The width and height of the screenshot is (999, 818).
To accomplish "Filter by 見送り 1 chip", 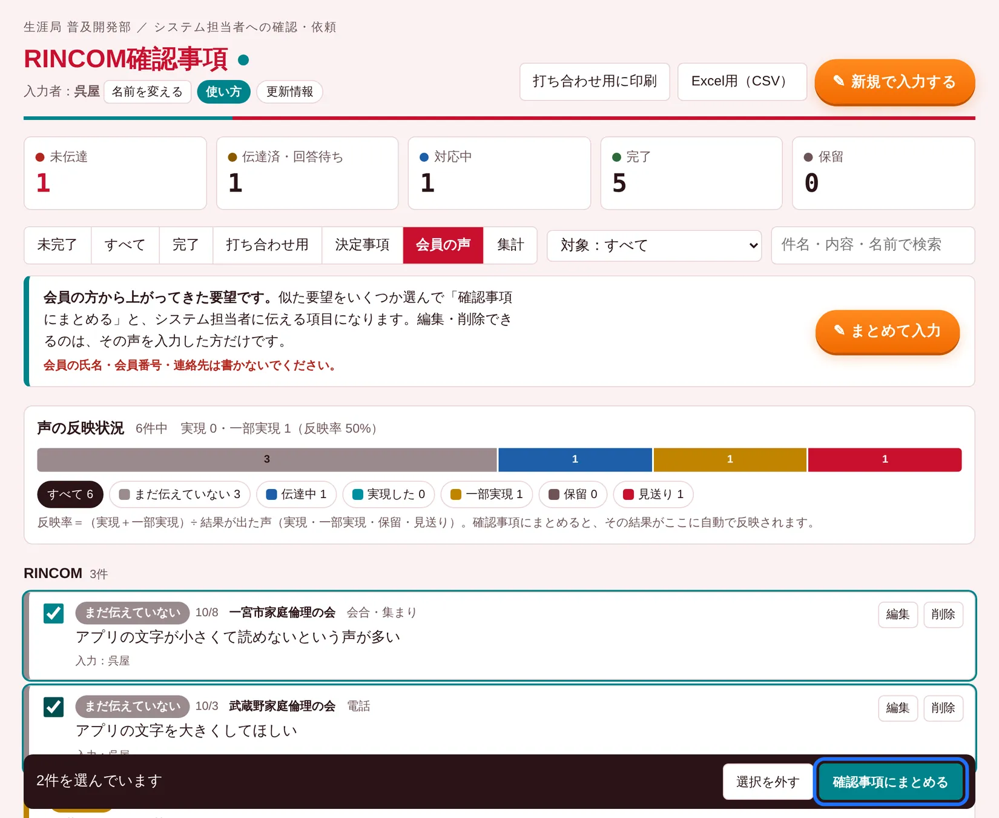I will tap(653, 494).
